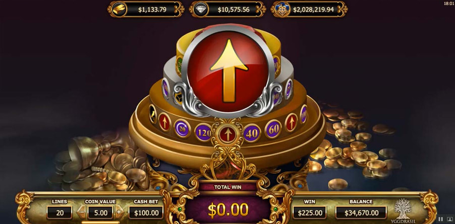Click the $2,028,219.94 jackpot amount
Screen dimensions: 455x224
coord(313,10)
